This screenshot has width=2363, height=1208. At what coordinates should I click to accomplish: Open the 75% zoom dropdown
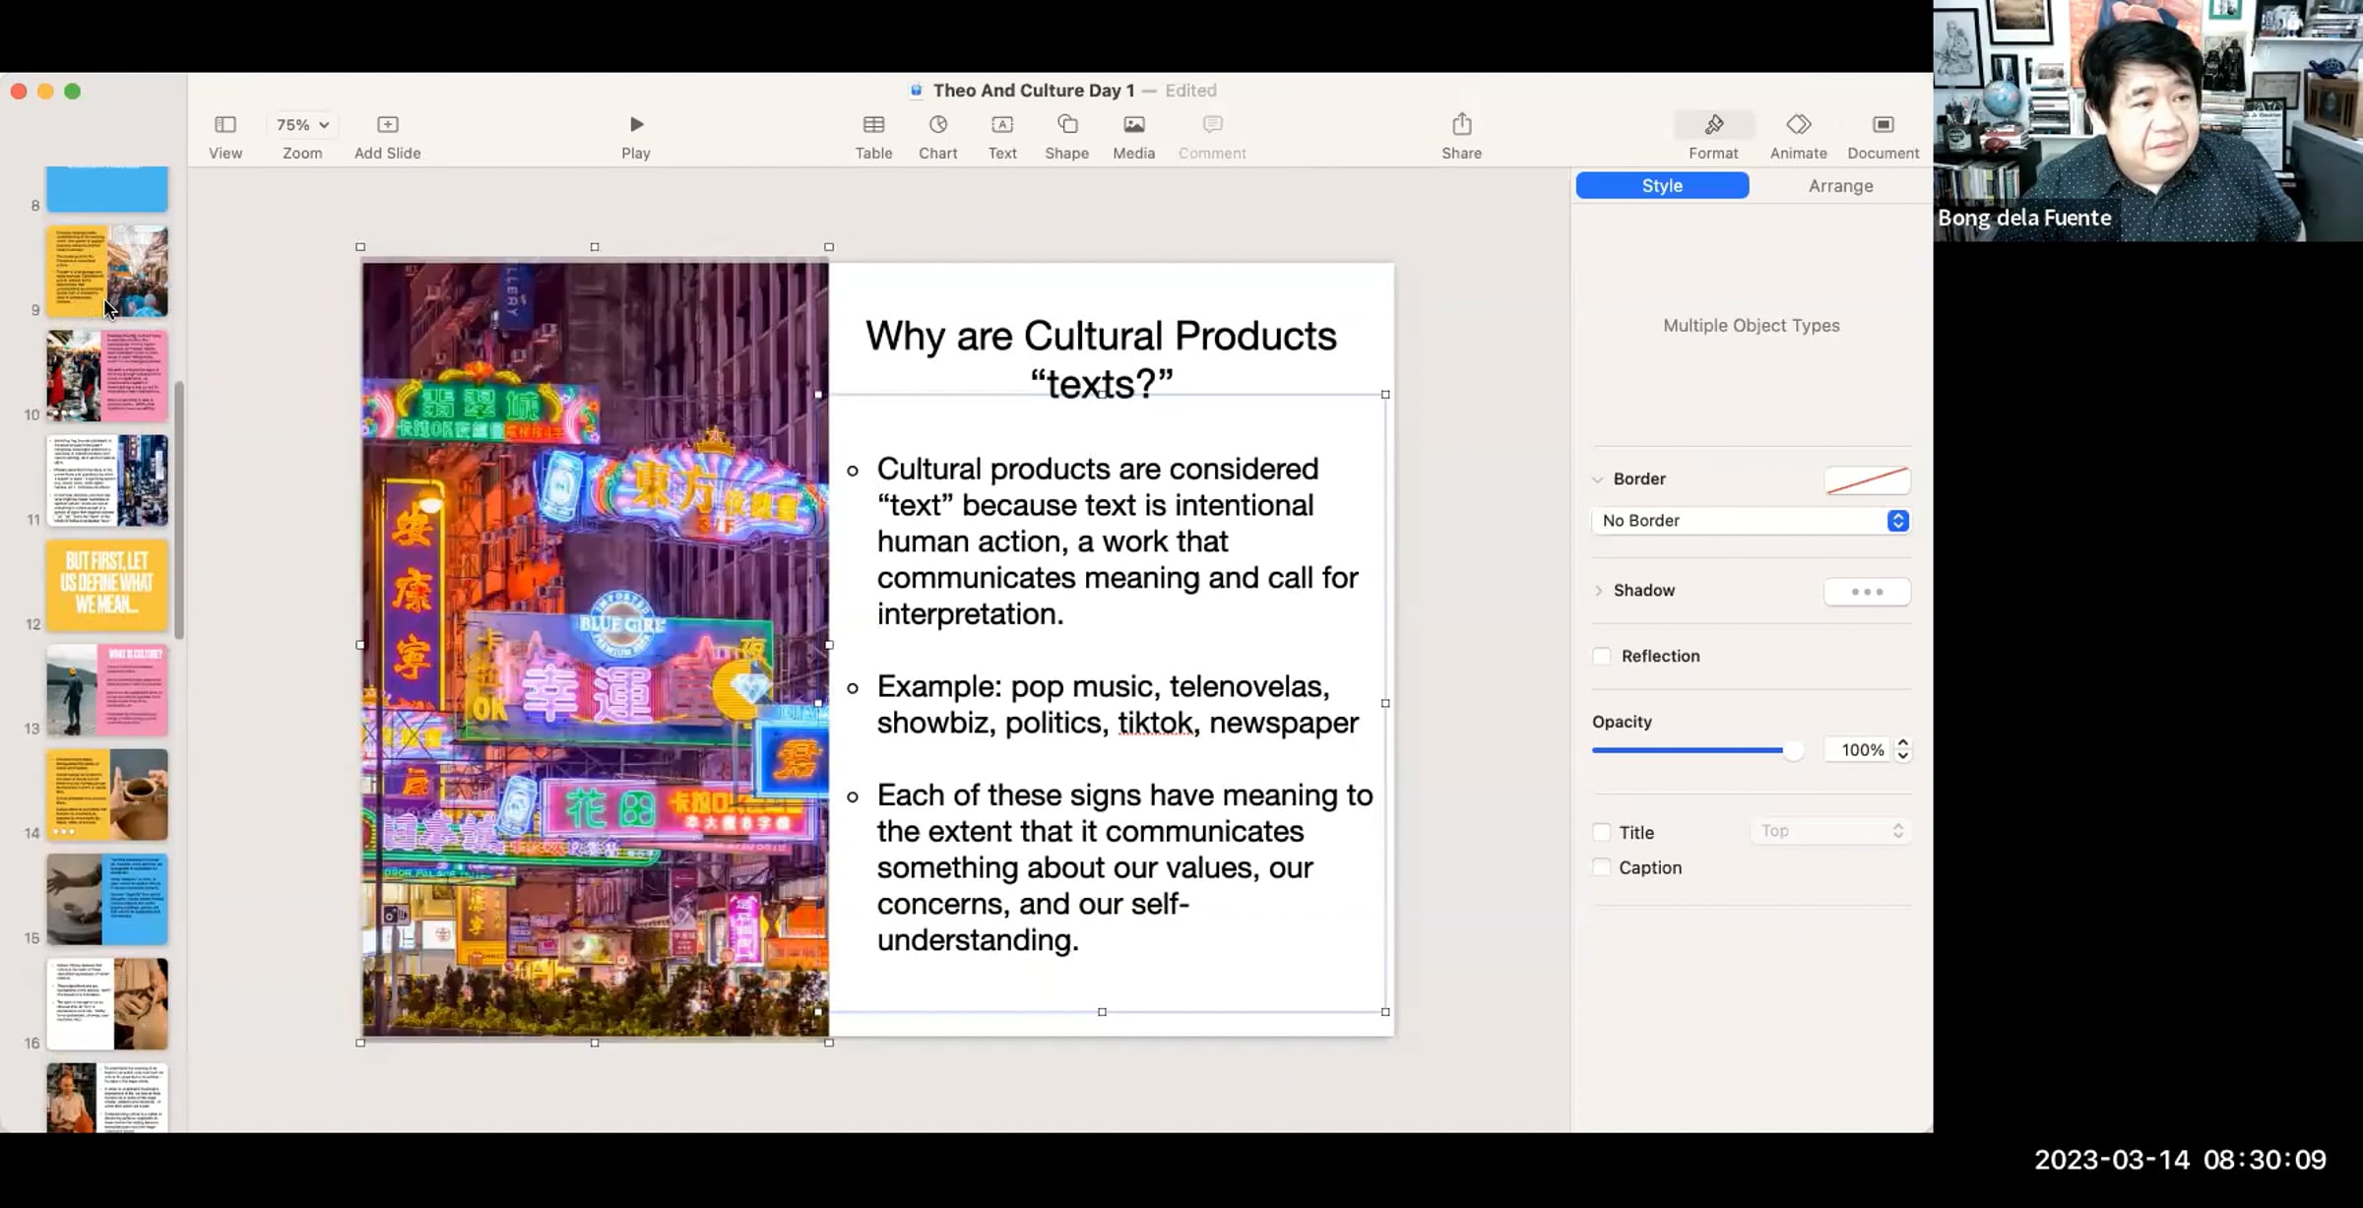(301, 125)
